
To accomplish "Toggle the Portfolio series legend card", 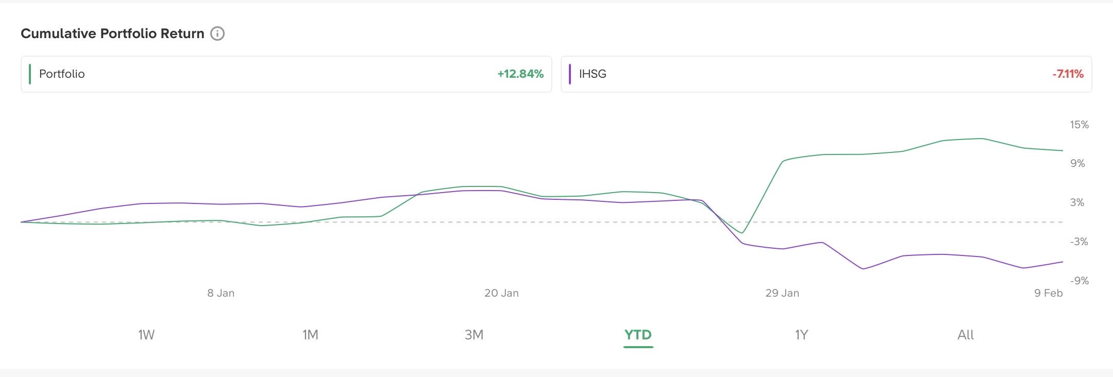I will 286,74.
